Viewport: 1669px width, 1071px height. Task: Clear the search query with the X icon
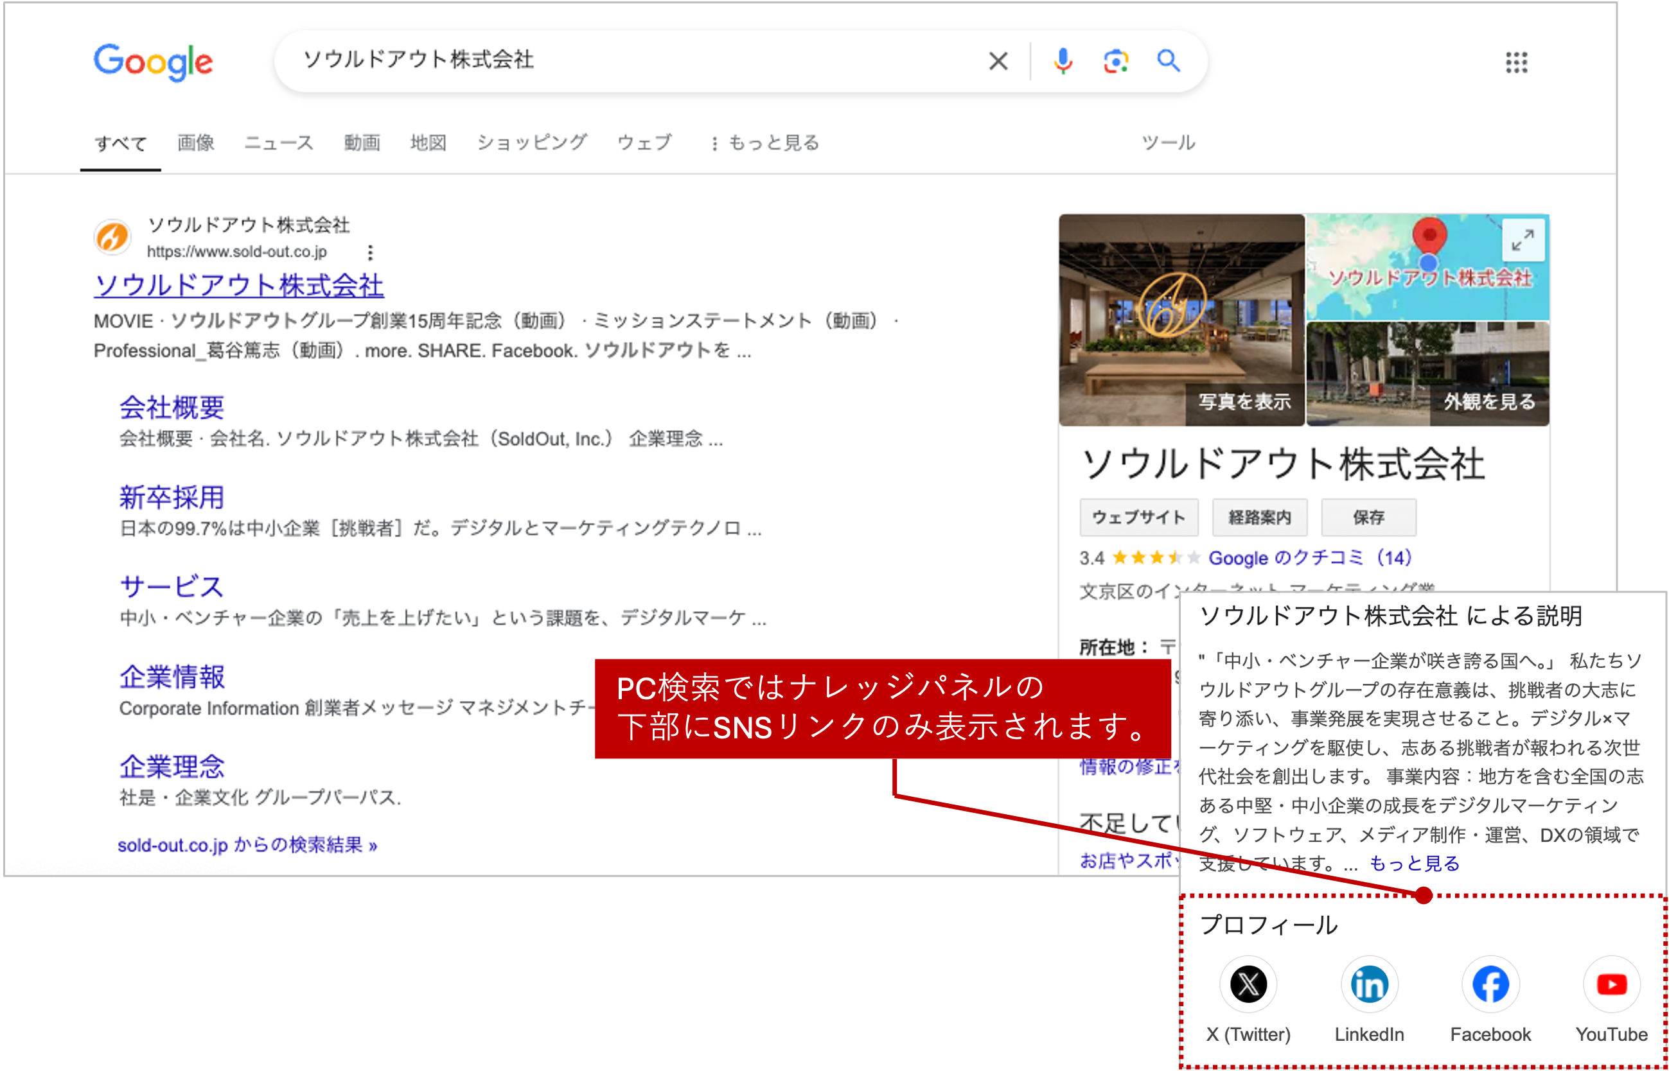pyautogui.click(x=998, y=61)
